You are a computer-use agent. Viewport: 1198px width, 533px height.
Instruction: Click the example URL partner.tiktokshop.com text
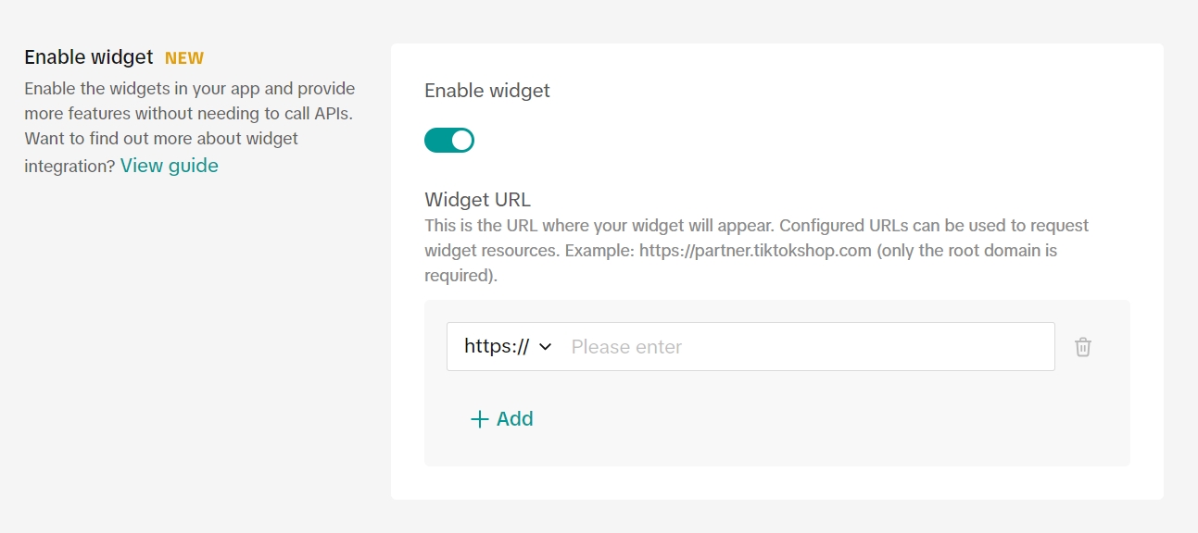pyautogui.click(x=755, y=251)
